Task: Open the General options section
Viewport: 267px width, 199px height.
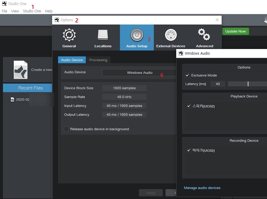Action: tap(69, 38)
